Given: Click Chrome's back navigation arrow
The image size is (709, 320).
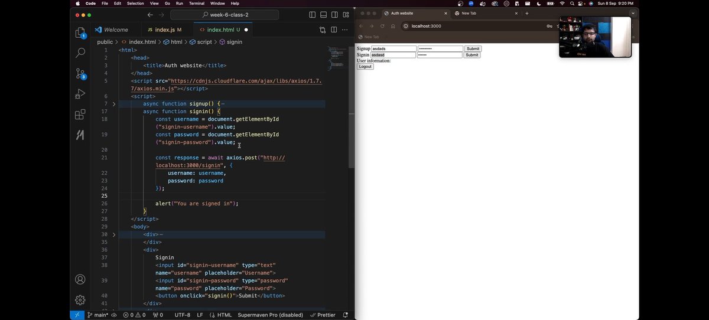Looking at the screenshot, I should coord(361,26).
